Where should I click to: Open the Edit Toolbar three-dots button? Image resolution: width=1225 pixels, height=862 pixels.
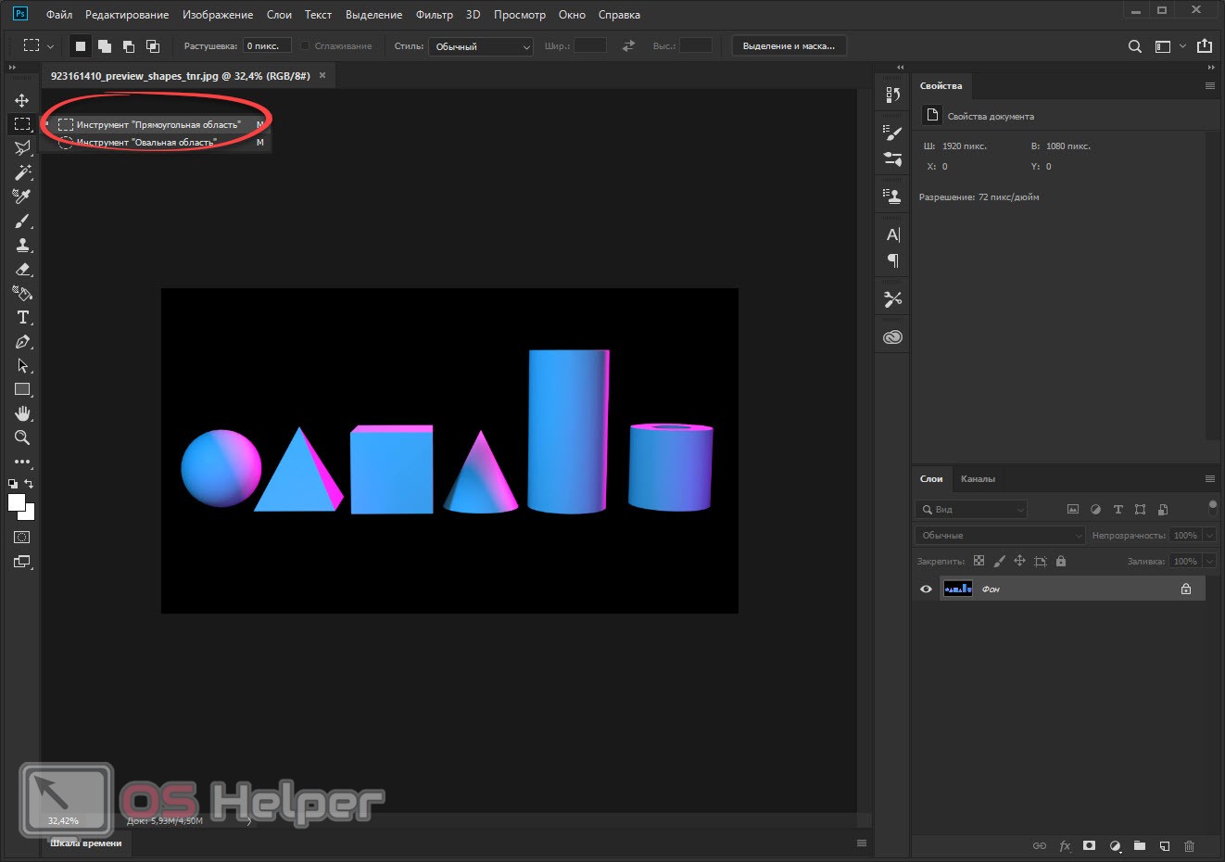click(x=22, y=462)
